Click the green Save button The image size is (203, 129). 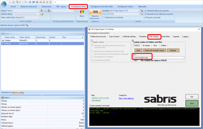tap(192, 104)
